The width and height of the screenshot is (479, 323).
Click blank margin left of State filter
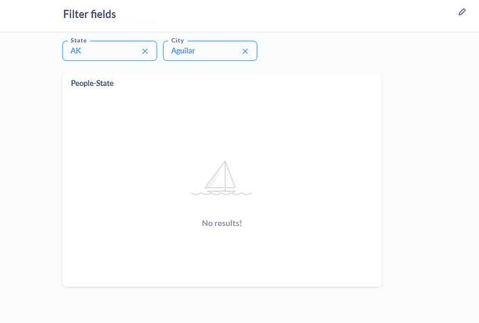[31, 51]
